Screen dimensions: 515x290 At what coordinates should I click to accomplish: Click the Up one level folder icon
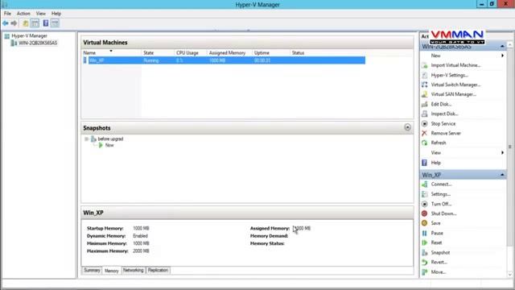click(x=25, y=23)
